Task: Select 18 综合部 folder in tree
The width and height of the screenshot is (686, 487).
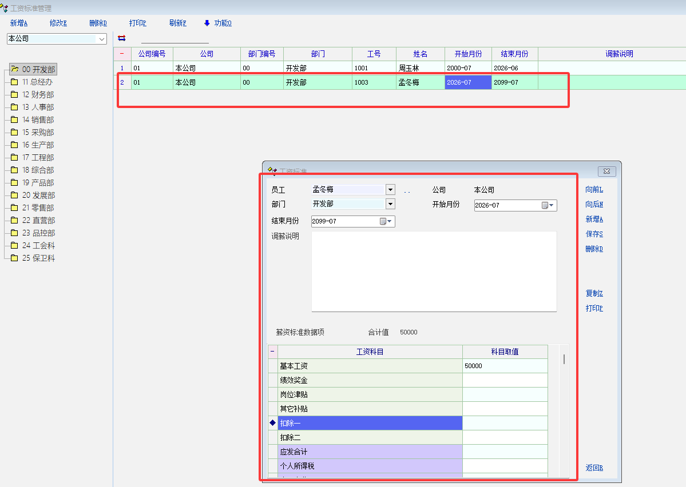Action: coord(33,170)
